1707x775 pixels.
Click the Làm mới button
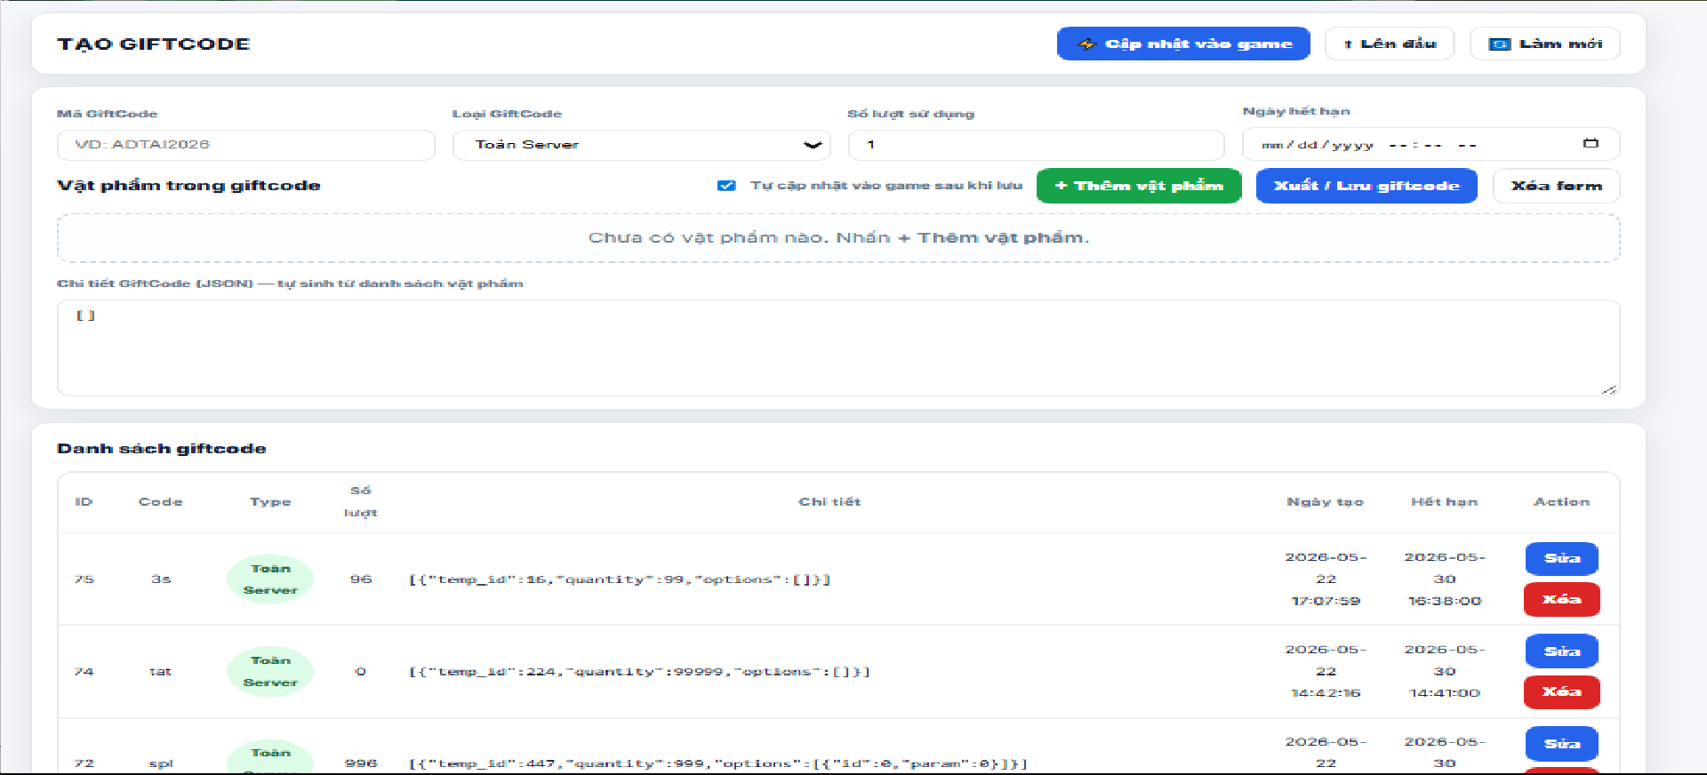[1545, 44]
